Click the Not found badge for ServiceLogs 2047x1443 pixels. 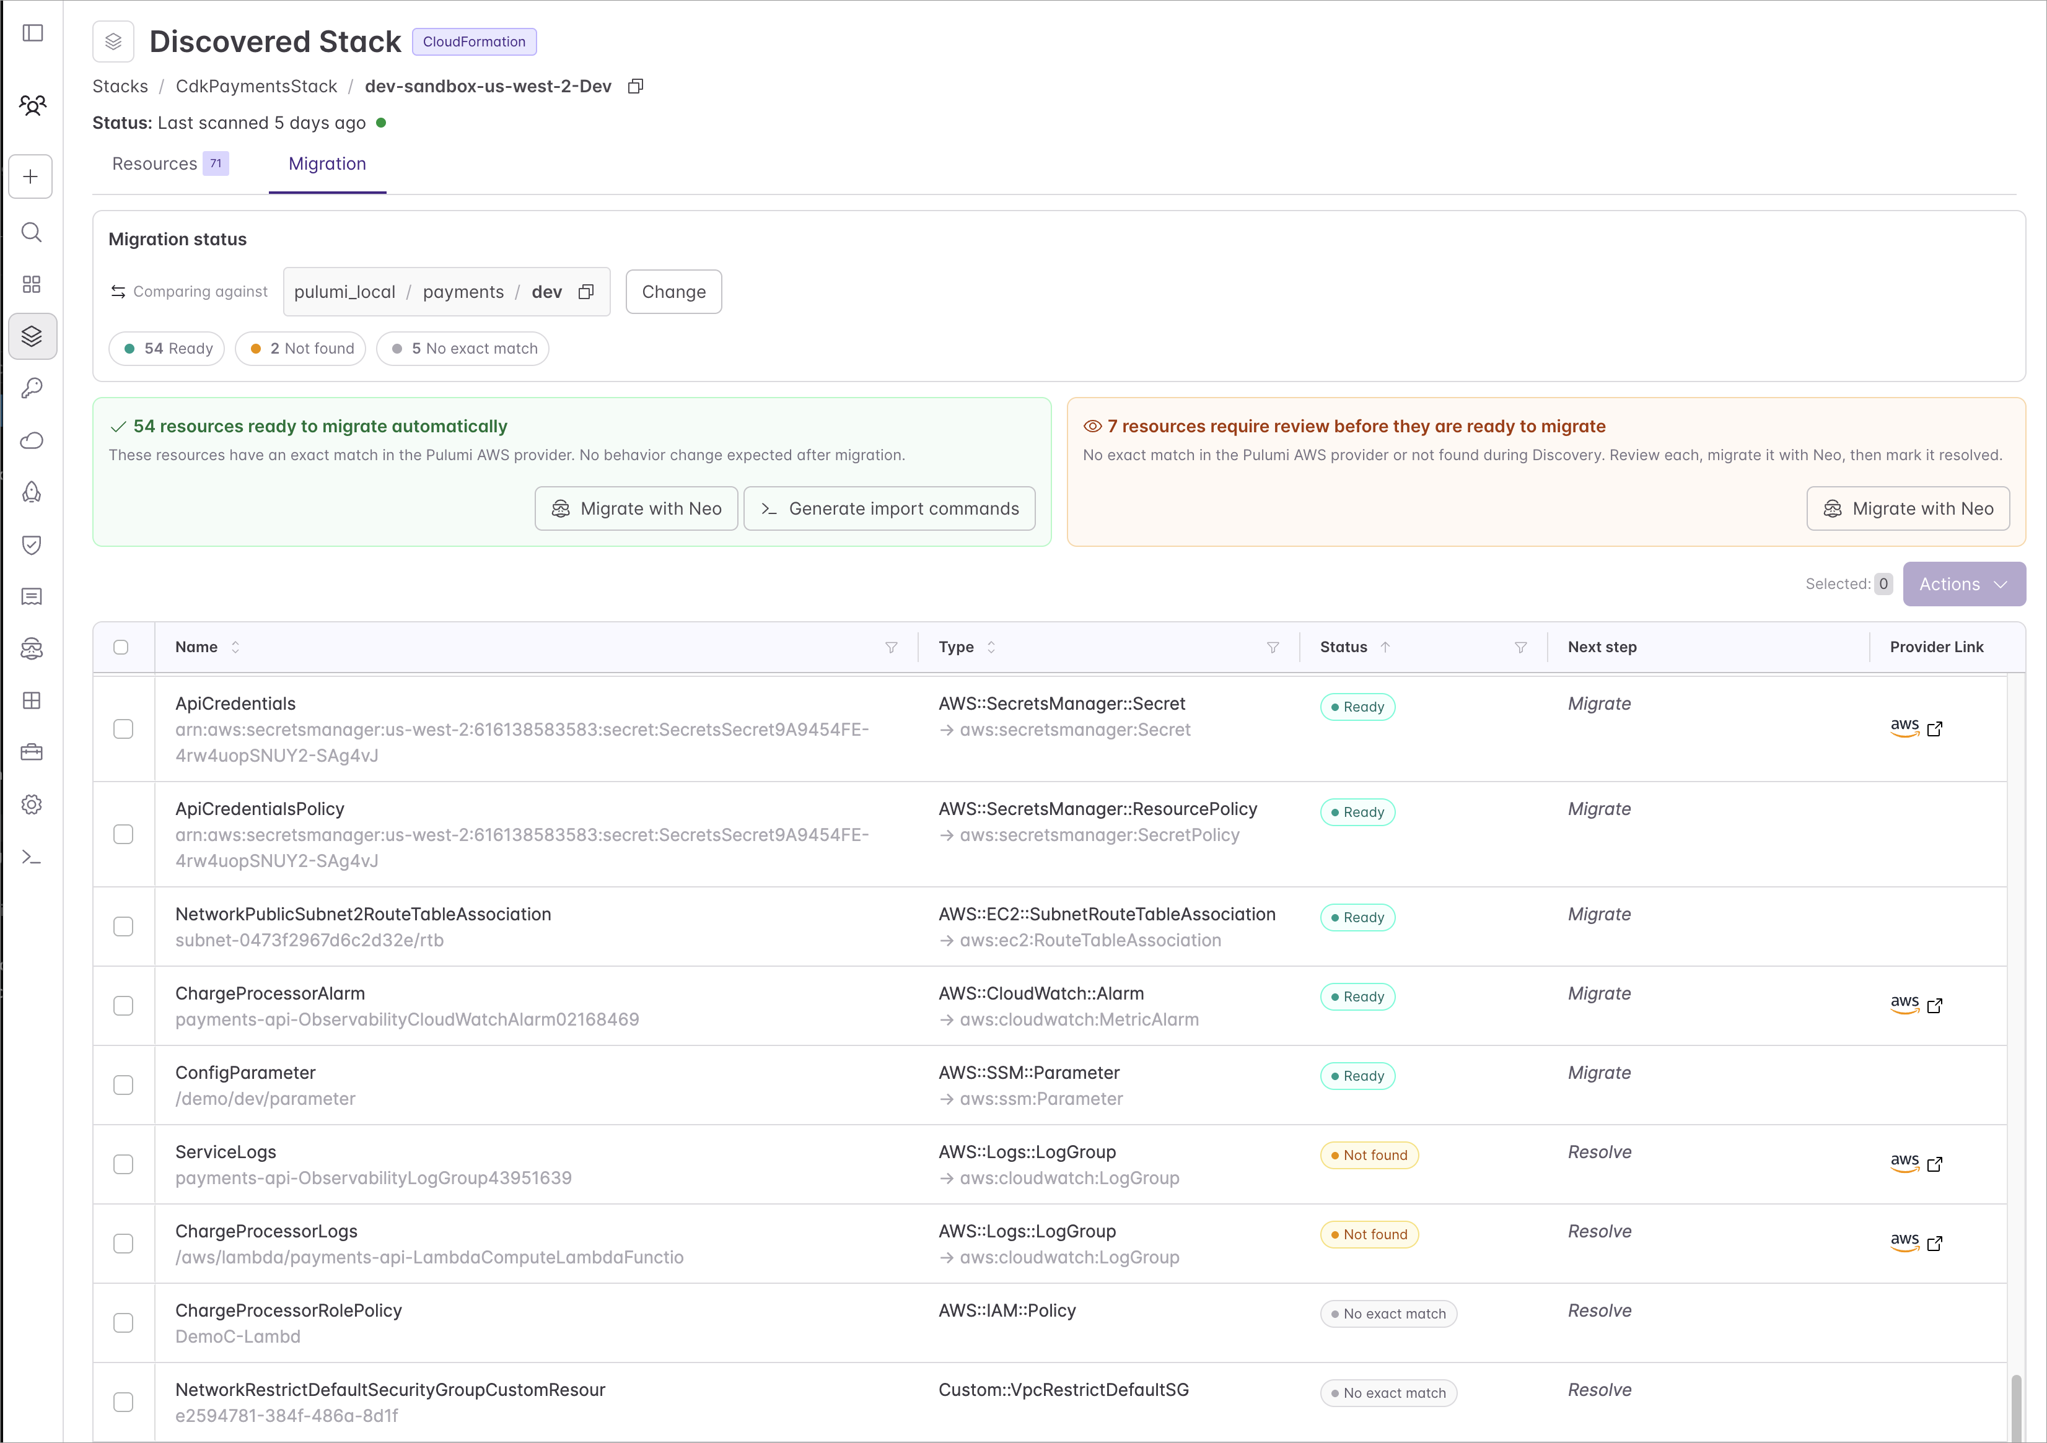(x=1369, y=1155)
